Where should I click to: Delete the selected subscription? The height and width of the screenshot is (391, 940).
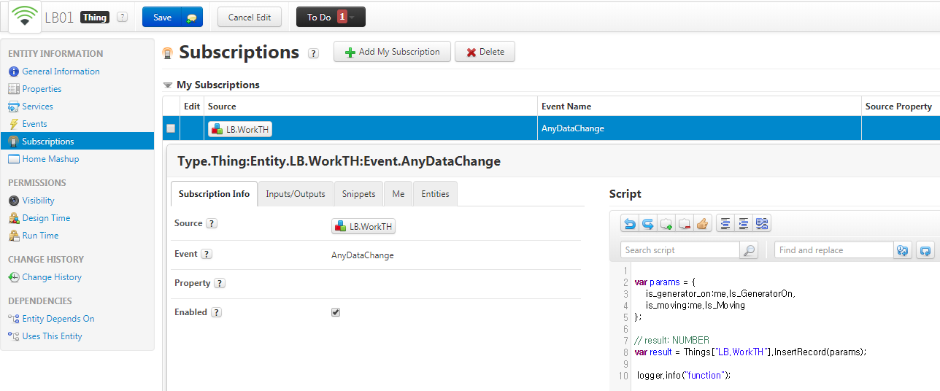(485, 52)
